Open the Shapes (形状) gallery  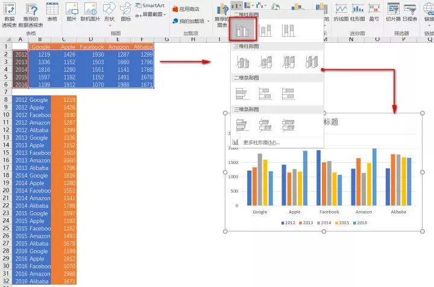(x=109, y=14)
